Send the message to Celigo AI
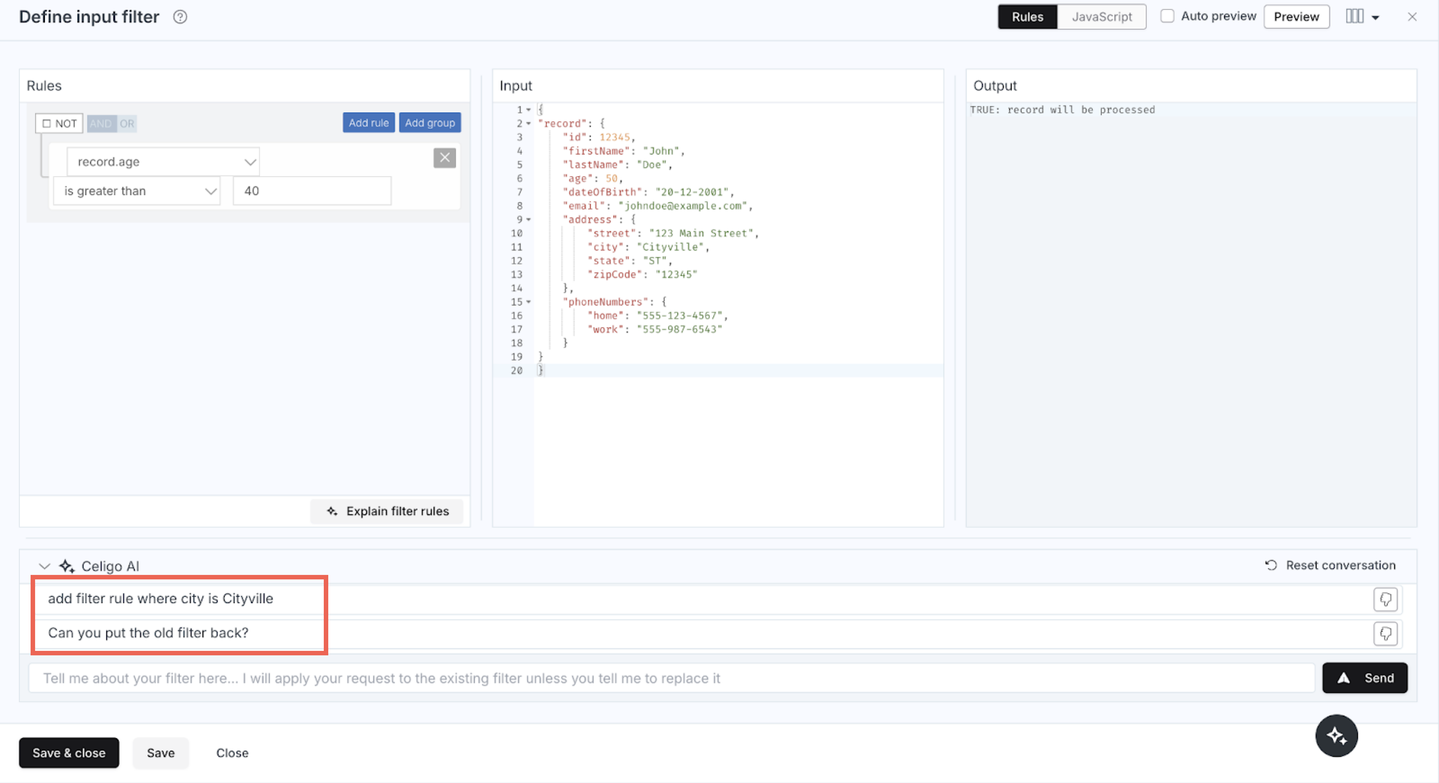Viewport: 1439px width, 783px height. [x=1365, y=678]
